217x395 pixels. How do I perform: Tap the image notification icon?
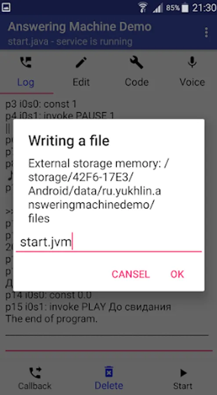click(x=6, y=7)
